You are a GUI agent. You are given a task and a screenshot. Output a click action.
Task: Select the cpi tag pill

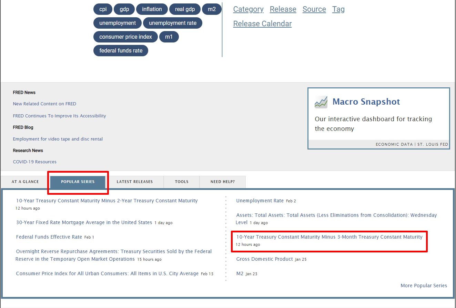[103, 9]
